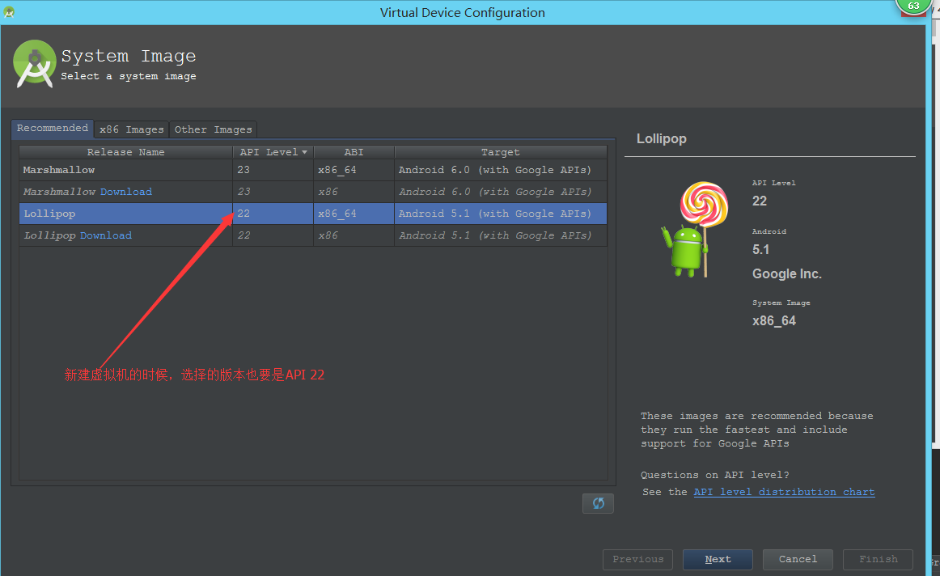Open the Other Images tab

[213, 129]
